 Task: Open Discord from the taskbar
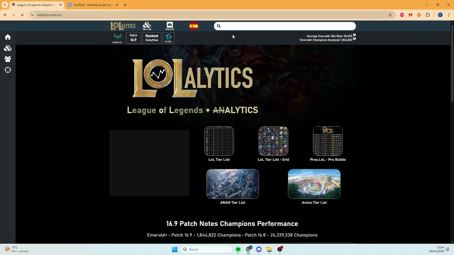pyautogui.click(x=259, y=249)
